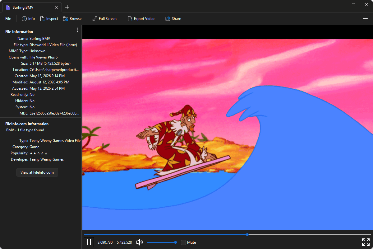Click the MD5 hash value
Screen dimensions: 373x249
[x=54, y=113]
